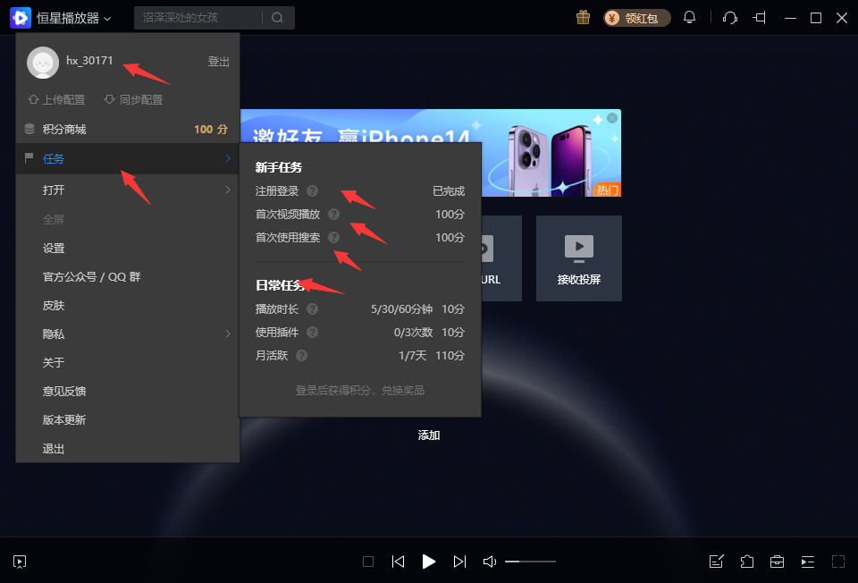Click the 恒星播放器 logo icon
The height and width of the screenshot is (583, 858).
coord(21,18)
